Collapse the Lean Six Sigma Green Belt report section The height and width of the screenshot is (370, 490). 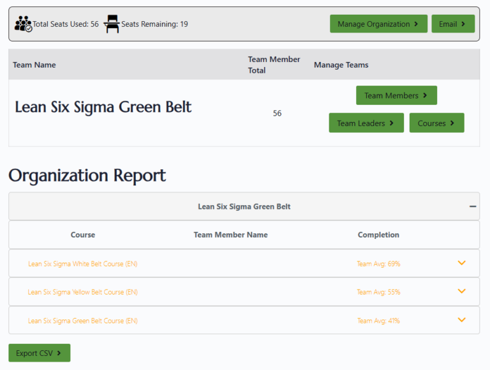tap(473, 206)
